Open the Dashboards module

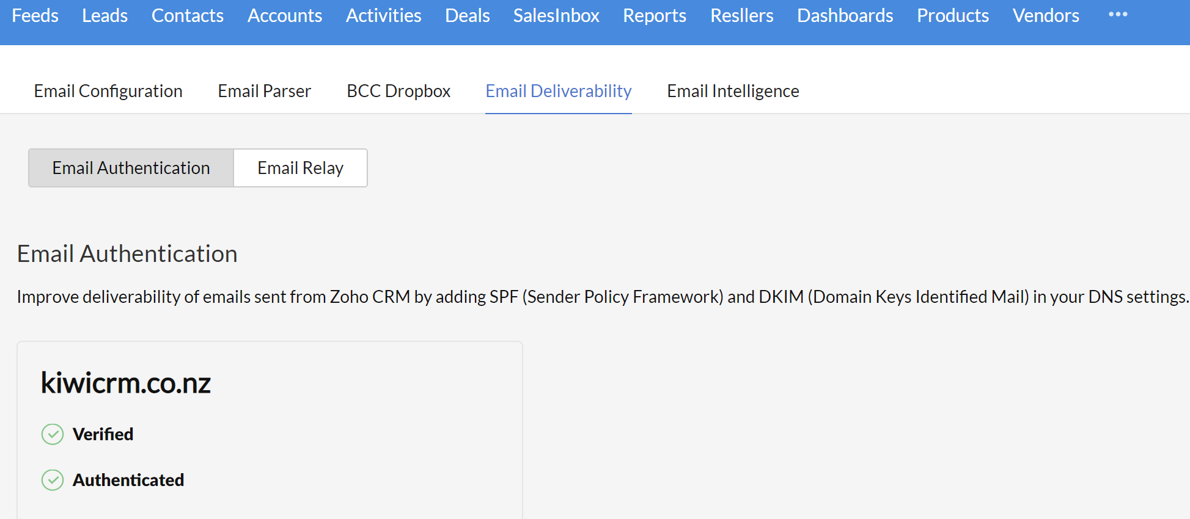click(x=845, y=15)
